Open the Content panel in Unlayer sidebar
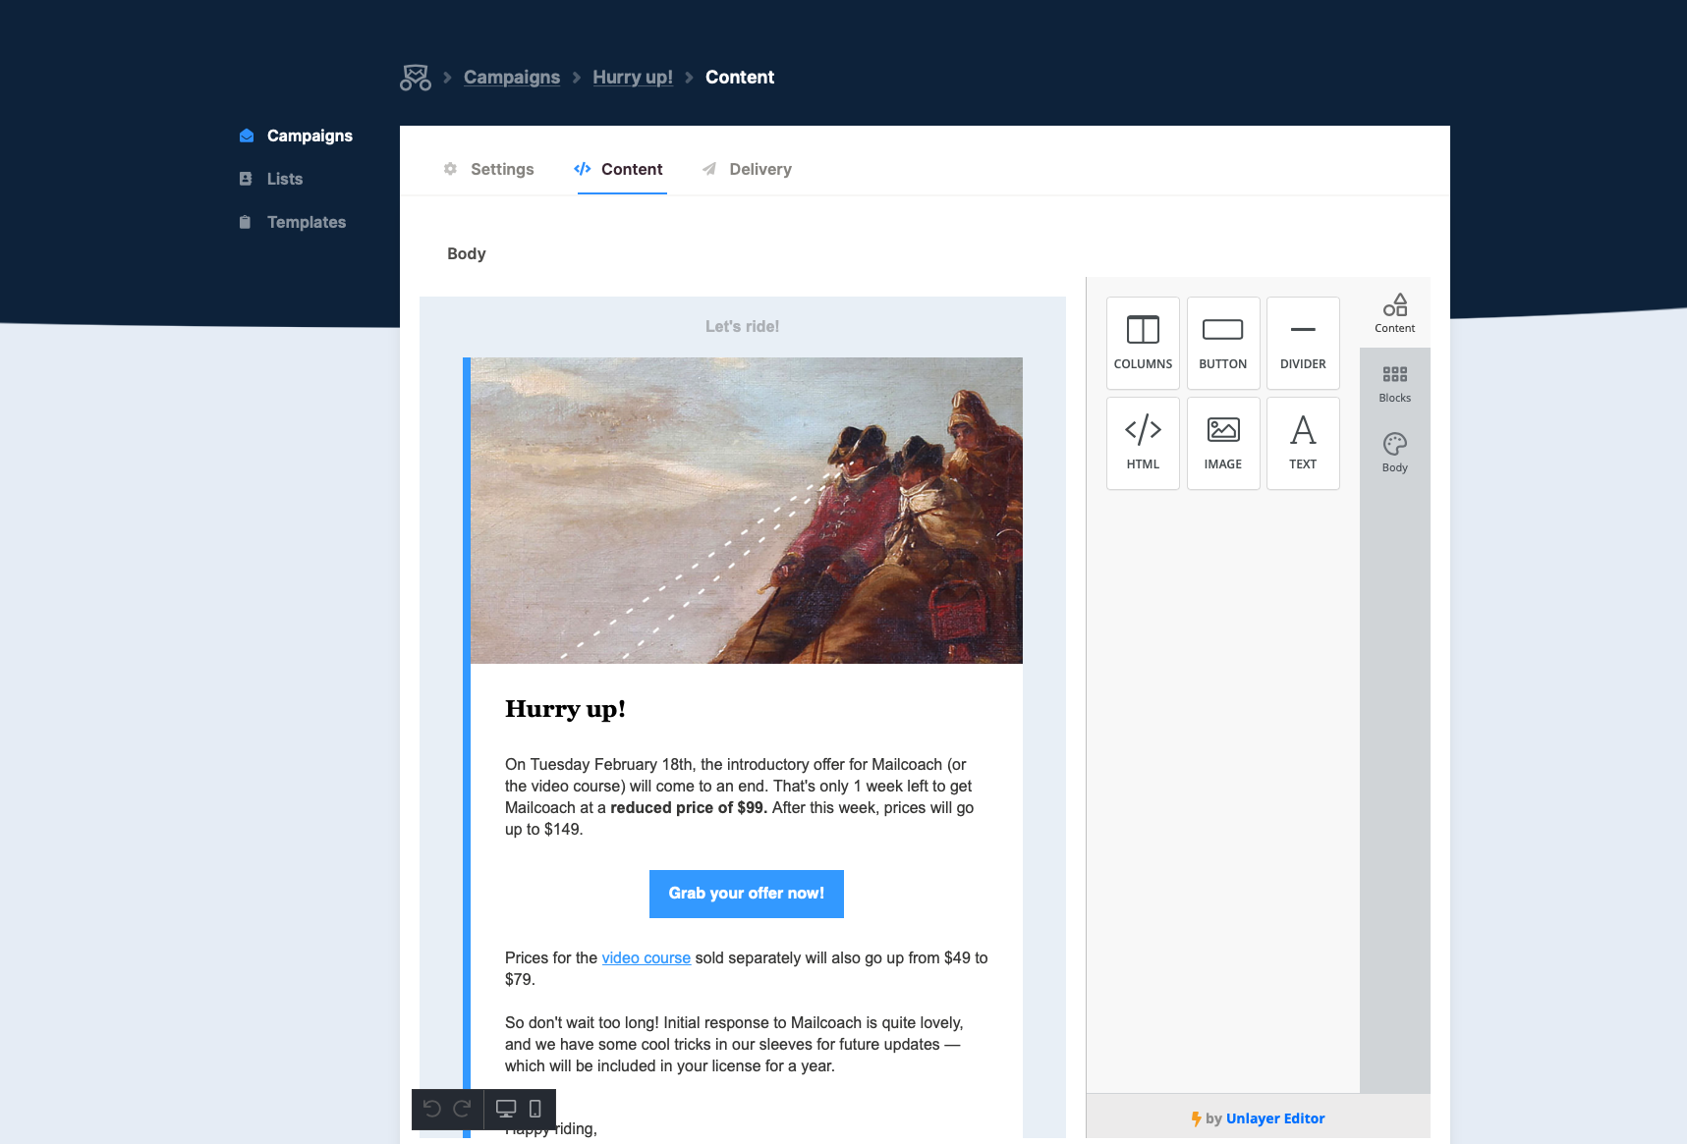The height and width of the screenshot is (1144, 1687). 1395,313
